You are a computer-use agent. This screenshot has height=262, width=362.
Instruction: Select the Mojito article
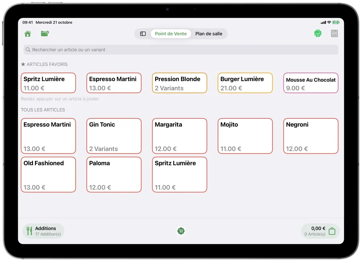click(245, 136)
